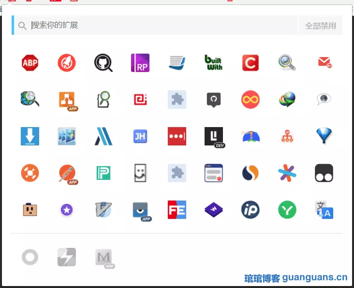Click the navy and orange swirl icon

tap(251, 173)
